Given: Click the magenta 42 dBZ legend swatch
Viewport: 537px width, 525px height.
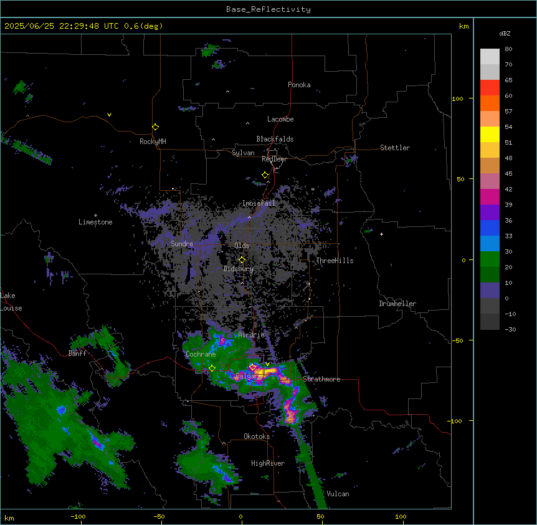Looking at the screenshot, I should tap(490, 196).
